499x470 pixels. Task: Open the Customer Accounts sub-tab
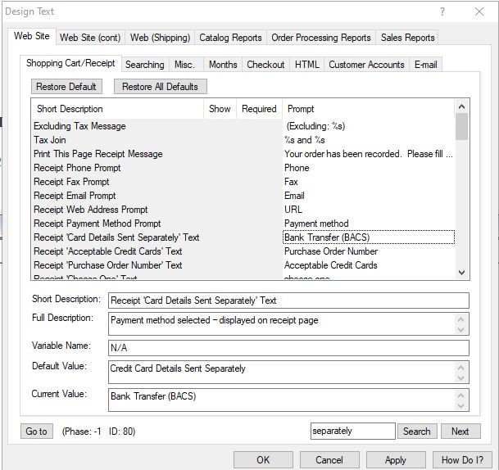[366, 65]
